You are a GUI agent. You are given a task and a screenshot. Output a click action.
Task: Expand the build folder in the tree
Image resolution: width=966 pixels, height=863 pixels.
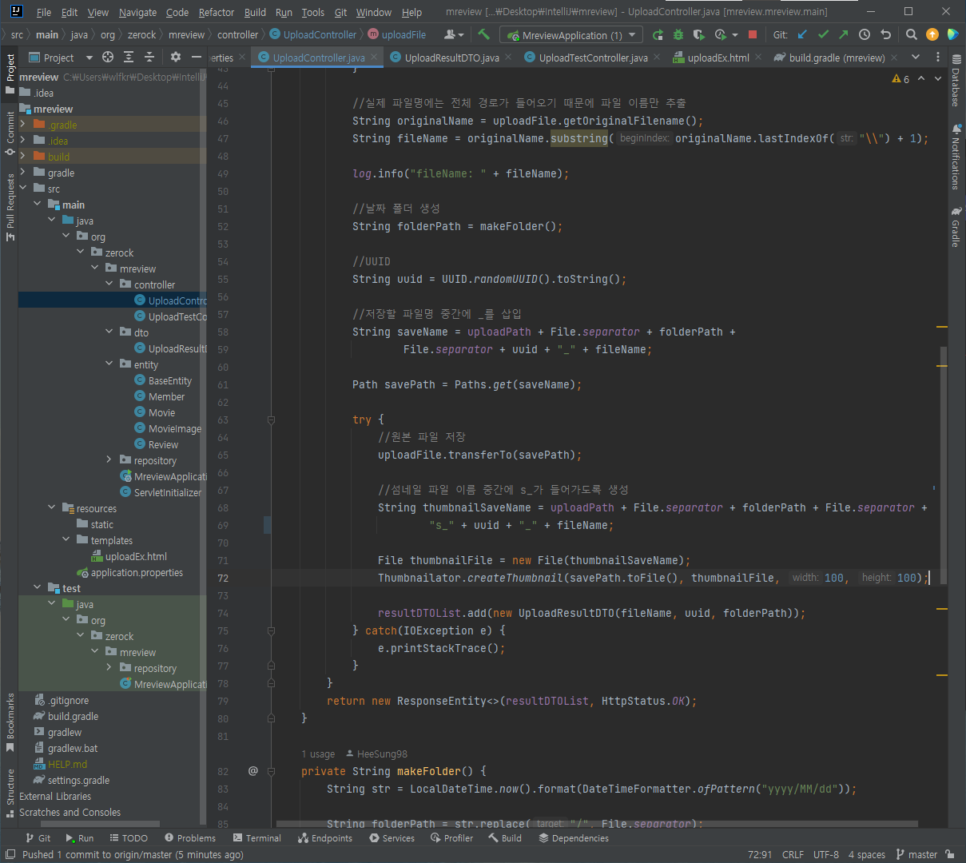pos(23,157)
